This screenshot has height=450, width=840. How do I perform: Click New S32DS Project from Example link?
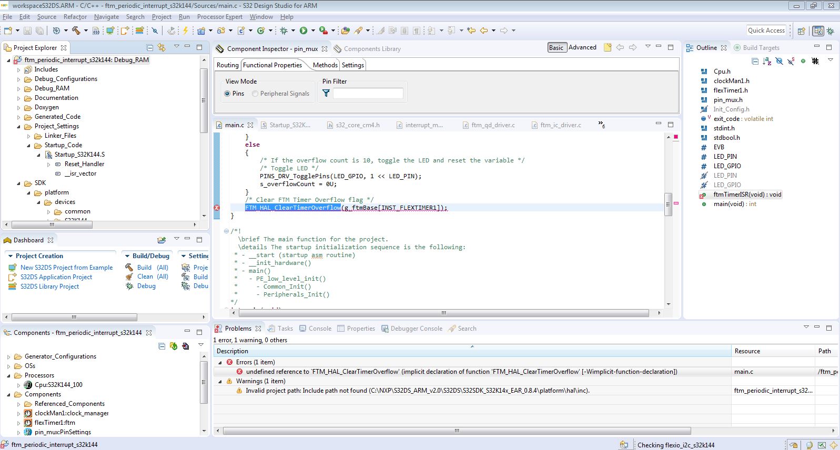point(66,268)
